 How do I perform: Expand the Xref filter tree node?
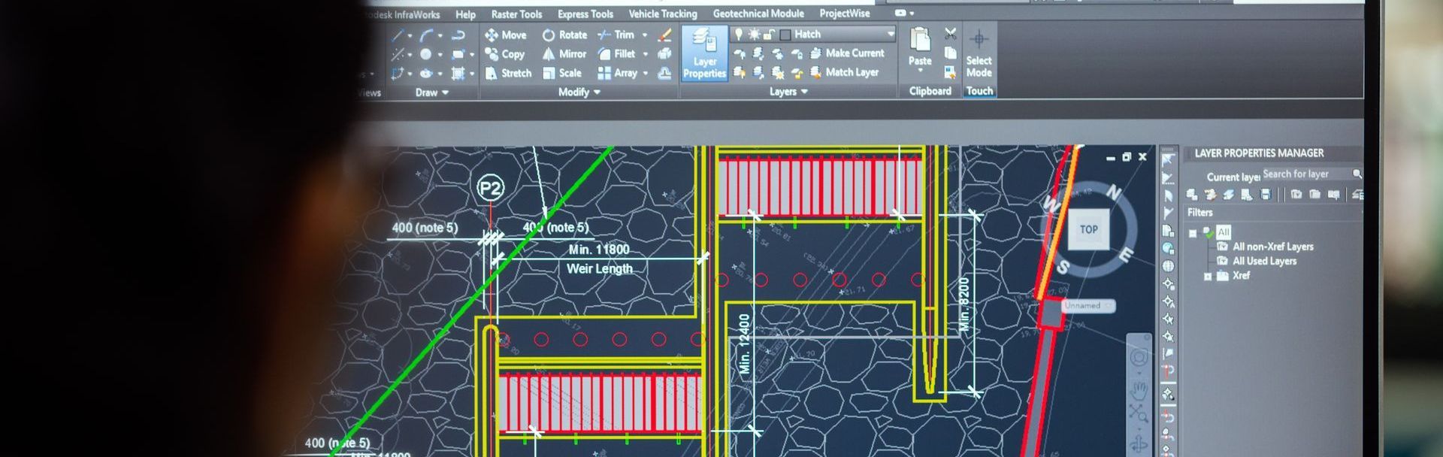[1208, 277]
